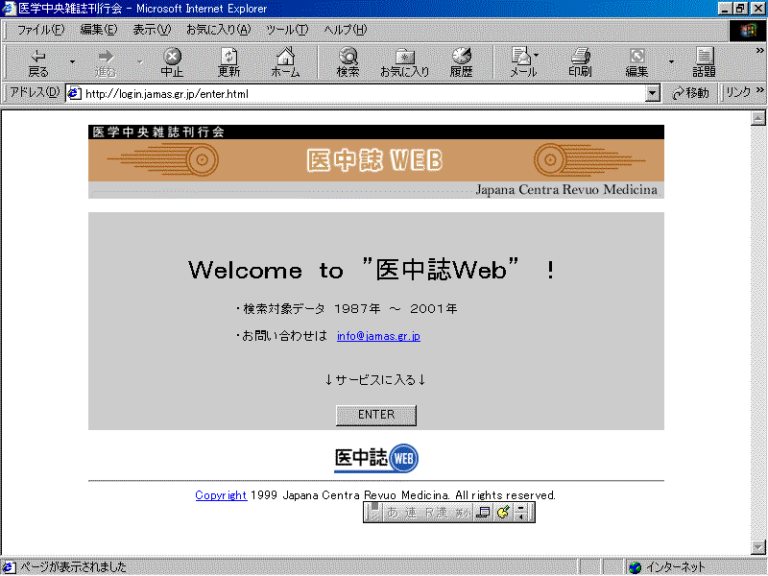Click the '↓サービスに入る↓' text
Viewport: 768px width, 576px height.
coord(375,379)
